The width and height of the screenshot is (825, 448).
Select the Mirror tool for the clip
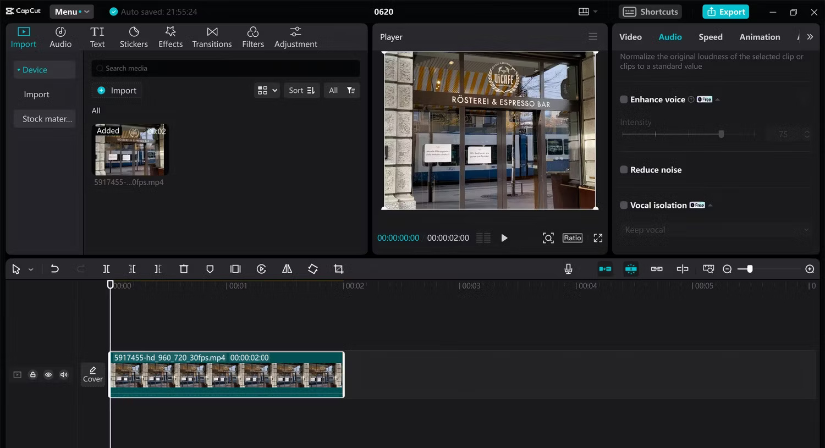tap(287, 269)
